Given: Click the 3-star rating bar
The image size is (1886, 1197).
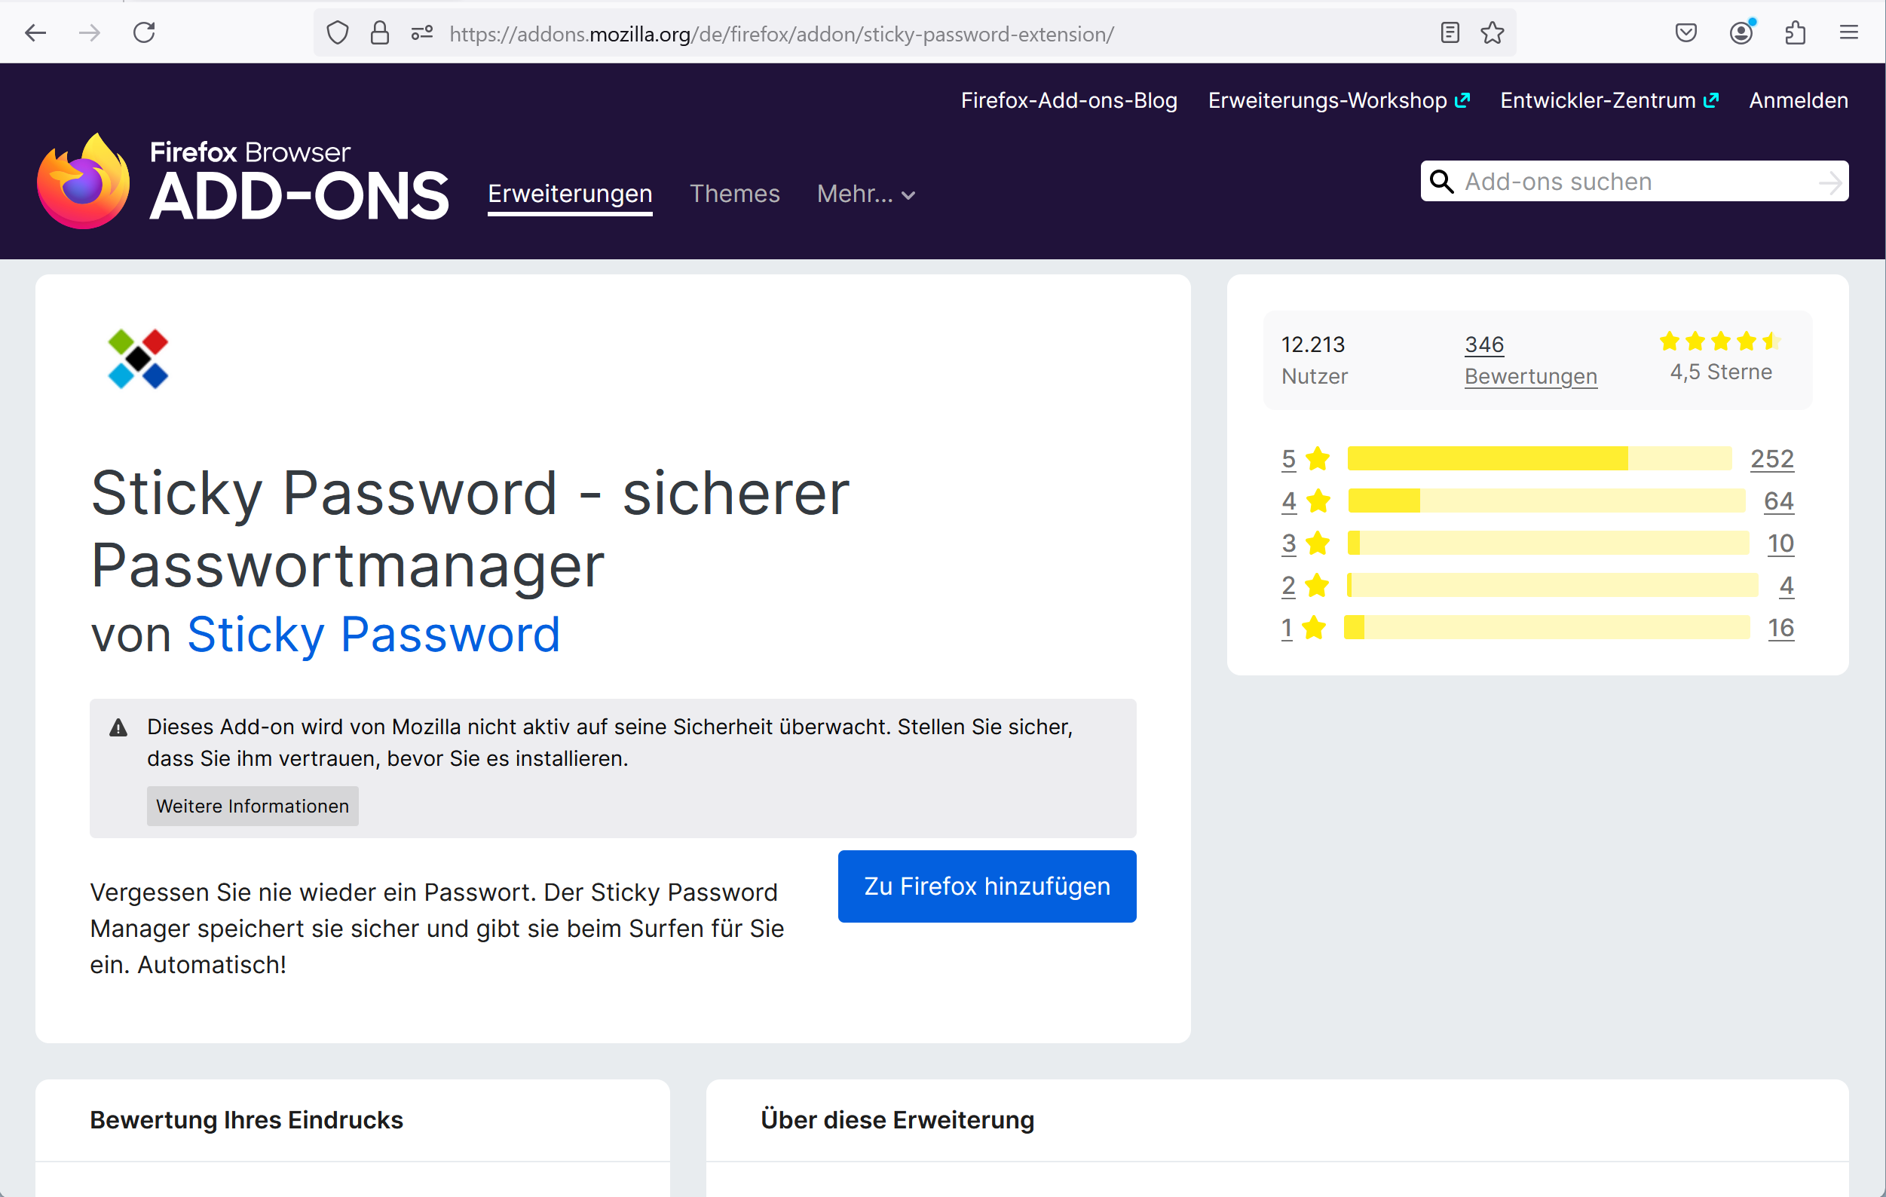Looking at the screenshot, I should (x=1548, y=543).
